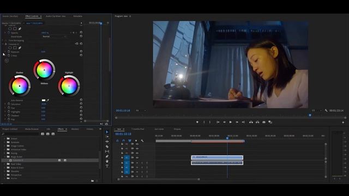
Task: Hide the highlighted V1 track with its eye icon
Action: [x=137, y=157]
